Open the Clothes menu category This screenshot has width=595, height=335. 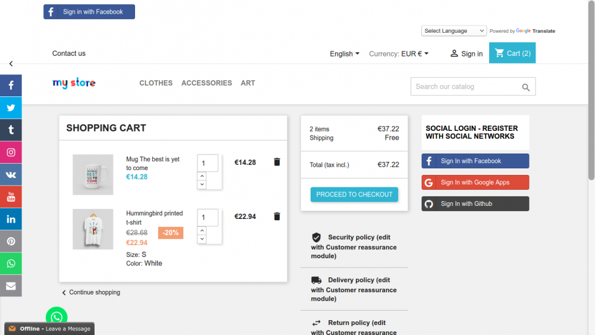pyautogui.click(x=156, y=83)
